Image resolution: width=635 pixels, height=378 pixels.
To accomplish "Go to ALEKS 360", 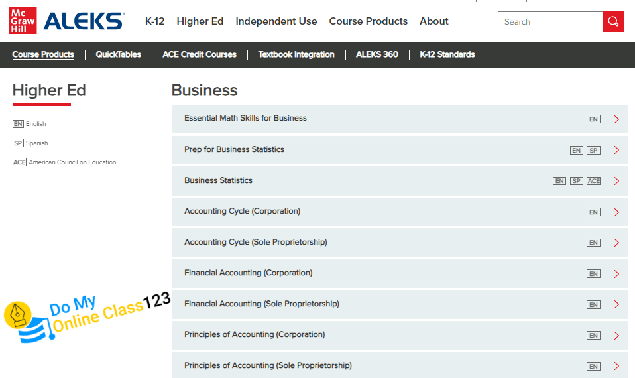I will 377,54.
